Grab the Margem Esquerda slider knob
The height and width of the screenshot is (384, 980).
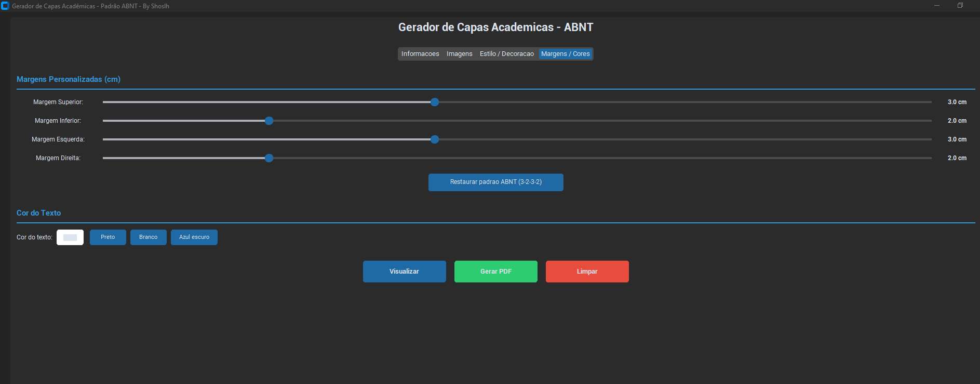click(435, 139)
